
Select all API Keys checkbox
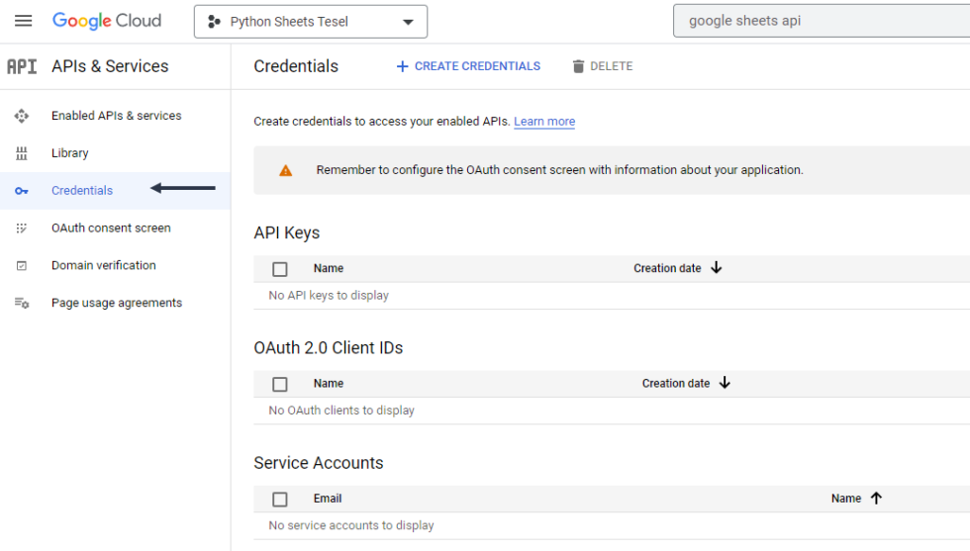coord(280,269)
